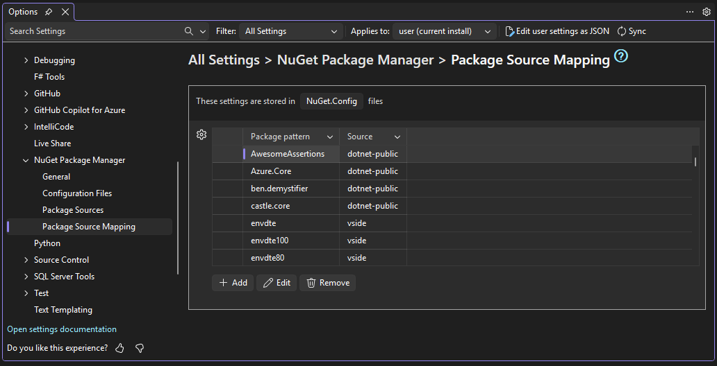The height and width of the screenshot is (366, 717).
Task: Click the Edit button
Action: tap(277, 283)
